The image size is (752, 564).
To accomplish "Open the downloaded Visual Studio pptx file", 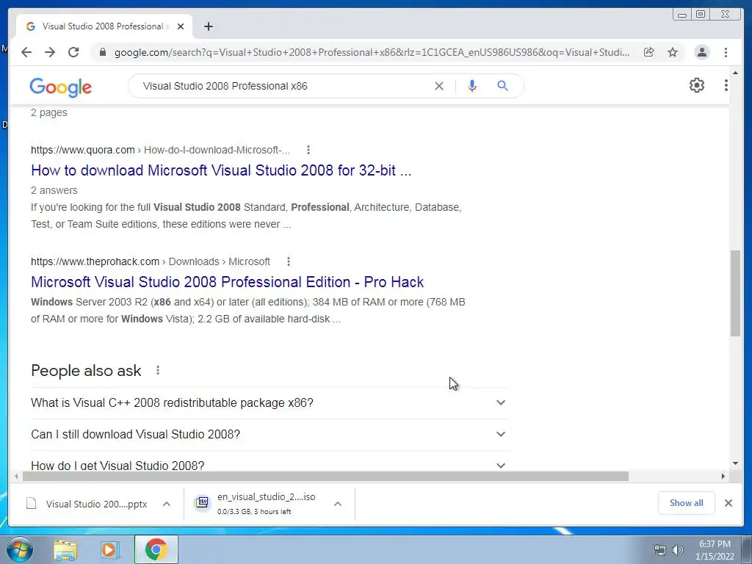I will pyautogui.click(x=87, y=504).
